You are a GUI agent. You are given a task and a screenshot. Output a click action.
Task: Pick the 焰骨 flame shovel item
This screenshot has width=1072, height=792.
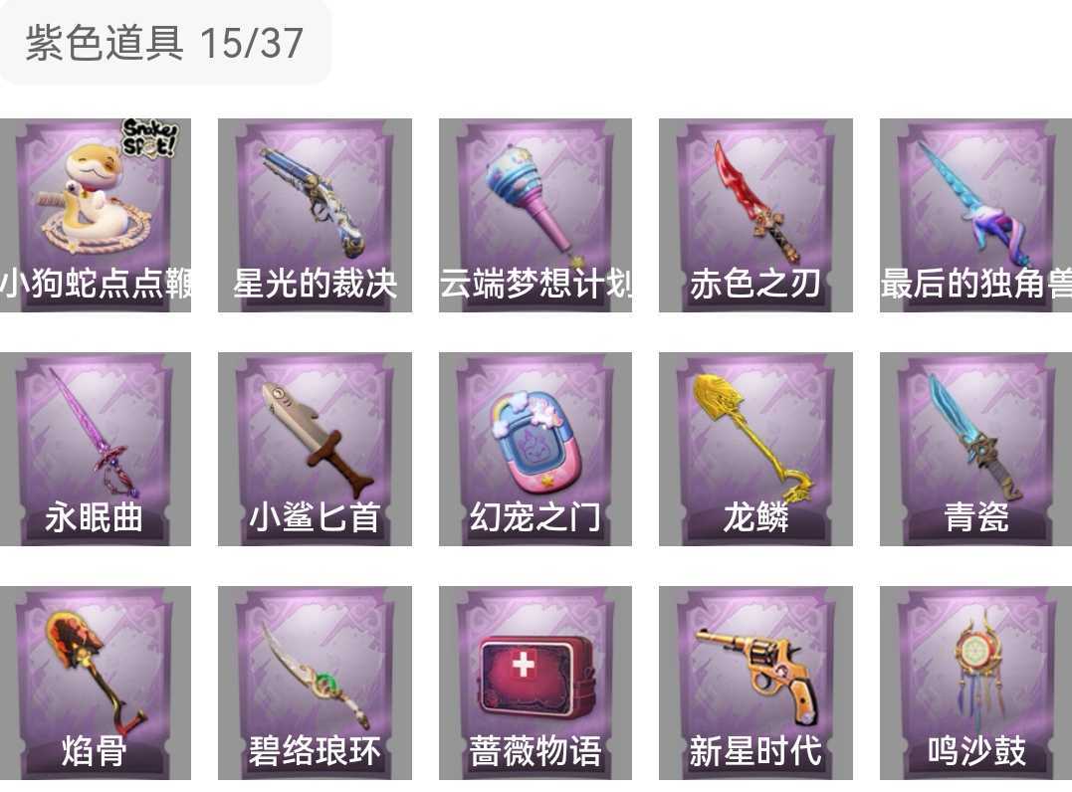(95, 683)
